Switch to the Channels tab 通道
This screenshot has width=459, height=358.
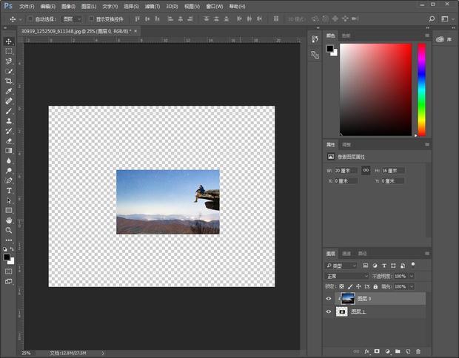click(x=346, y=254)
